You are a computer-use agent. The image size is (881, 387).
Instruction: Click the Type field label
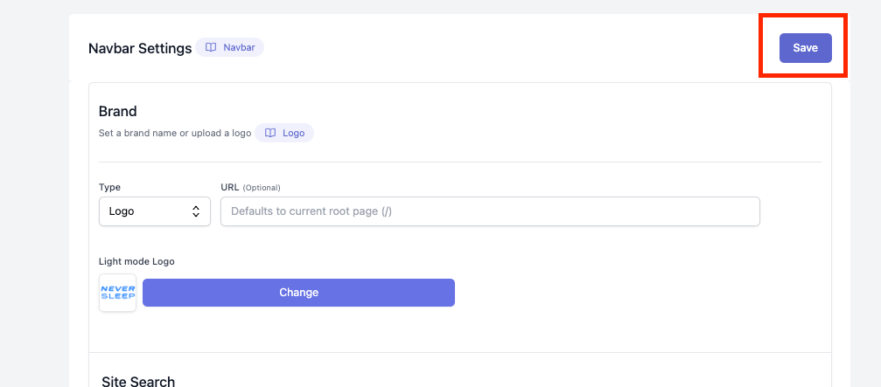coord(109,187)
